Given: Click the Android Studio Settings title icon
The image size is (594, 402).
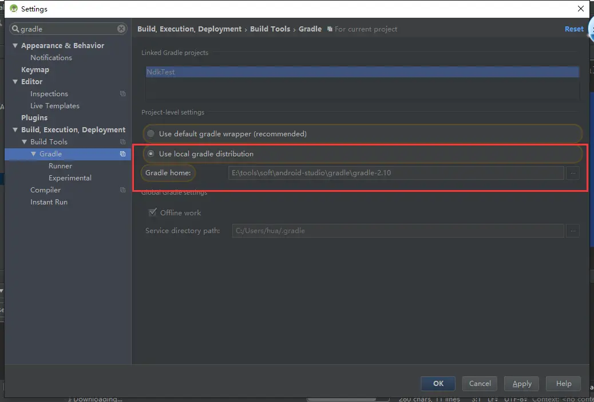Looking at the screenshot, I should coord(14,9).
